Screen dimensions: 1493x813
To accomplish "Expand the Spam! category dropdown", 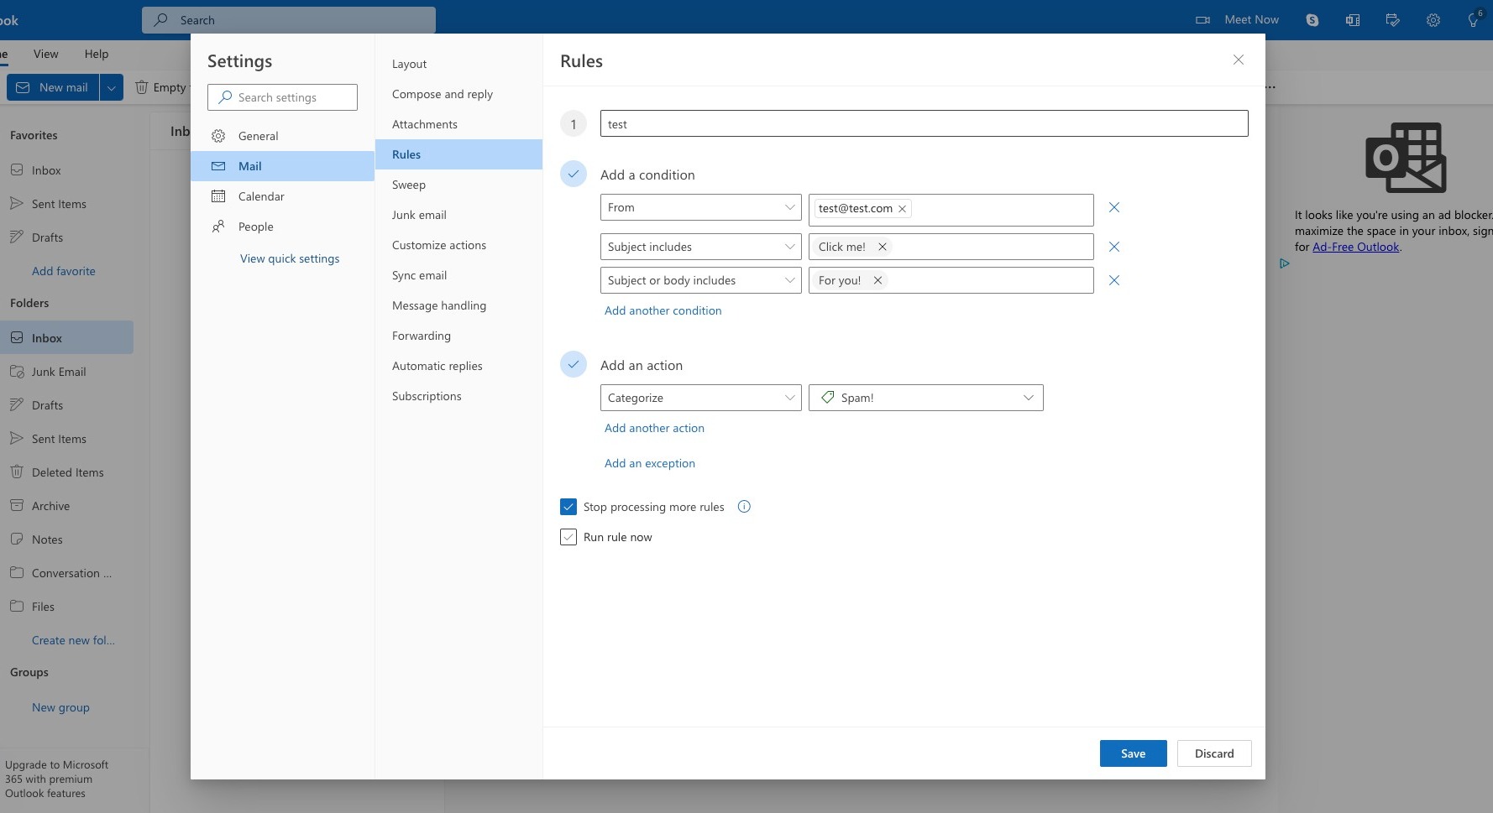I will pos(925,398).
